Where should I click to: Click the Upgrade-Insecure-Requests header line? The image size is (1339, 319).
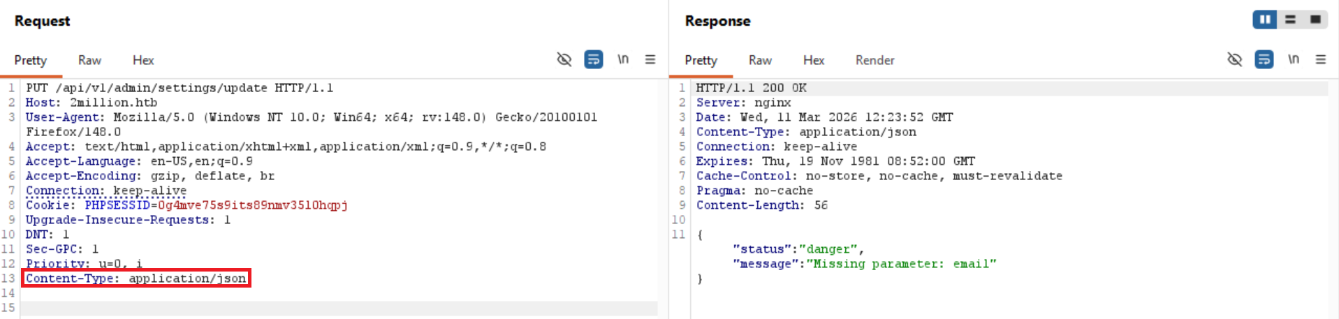(128, 220)
